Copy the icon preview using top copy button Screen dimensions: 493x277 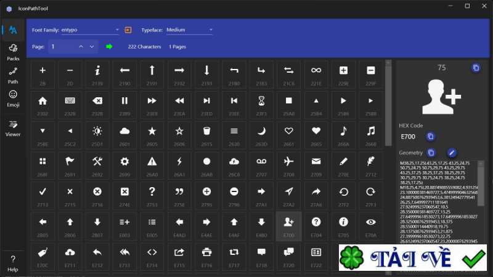tap(476, 68)
